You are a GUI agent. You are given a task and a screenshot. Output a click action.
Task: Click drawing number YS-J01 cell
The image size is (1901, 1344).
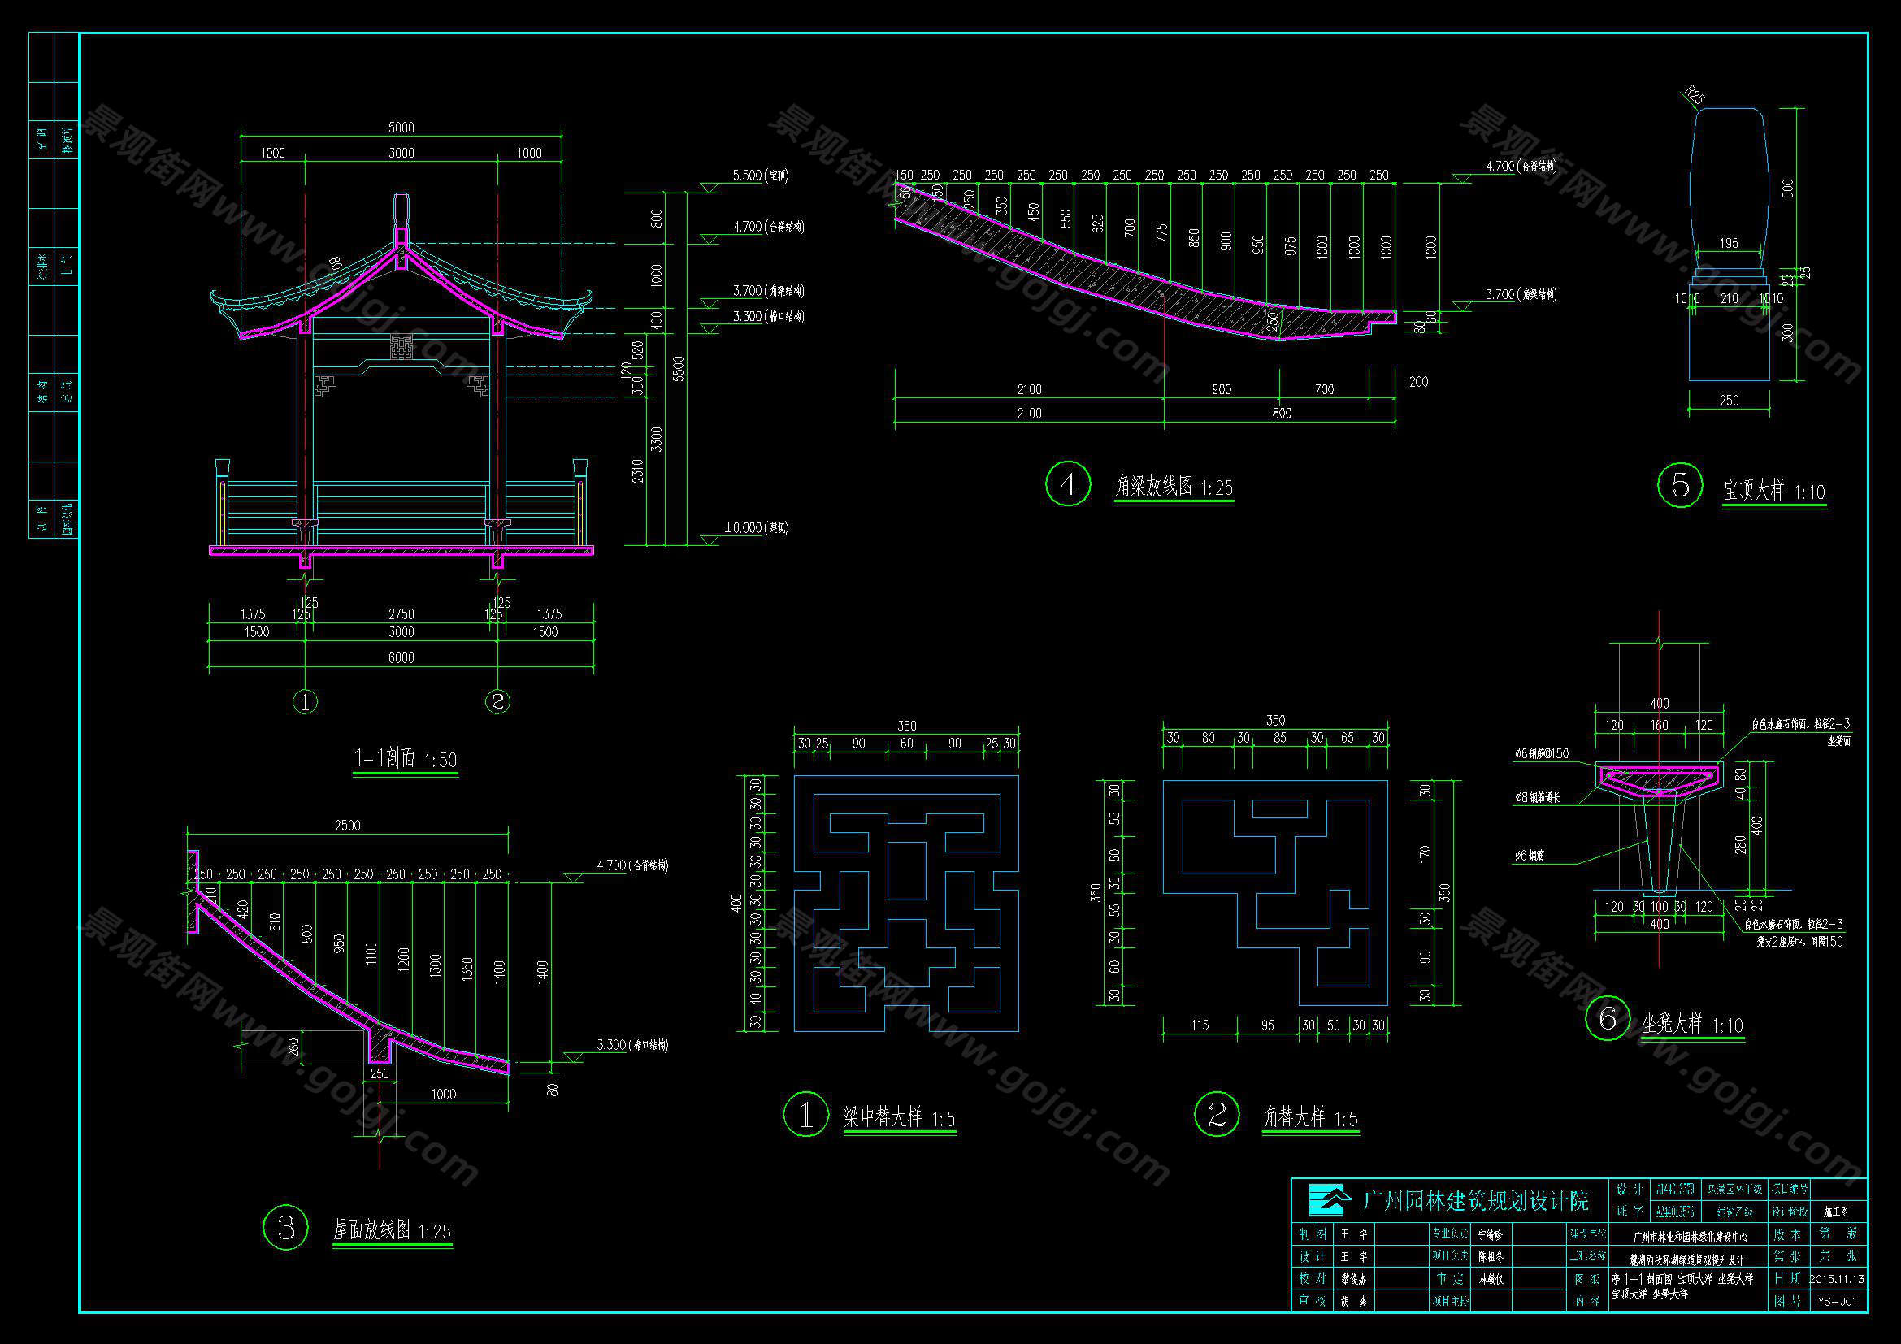tap(1837, 1301)
